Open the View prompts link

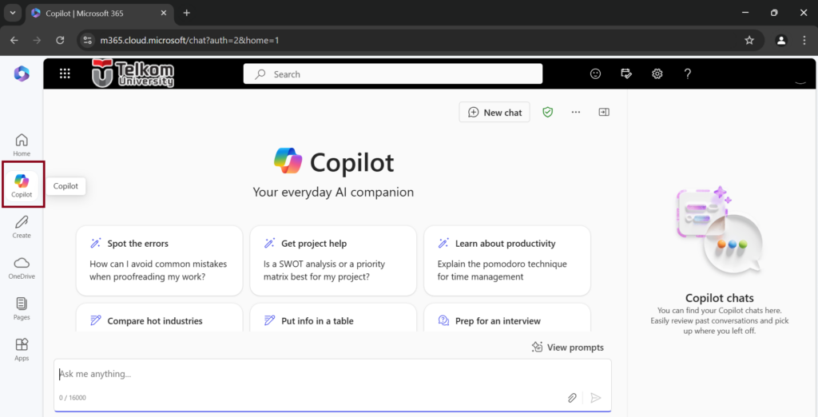click(x=568, y=347)
